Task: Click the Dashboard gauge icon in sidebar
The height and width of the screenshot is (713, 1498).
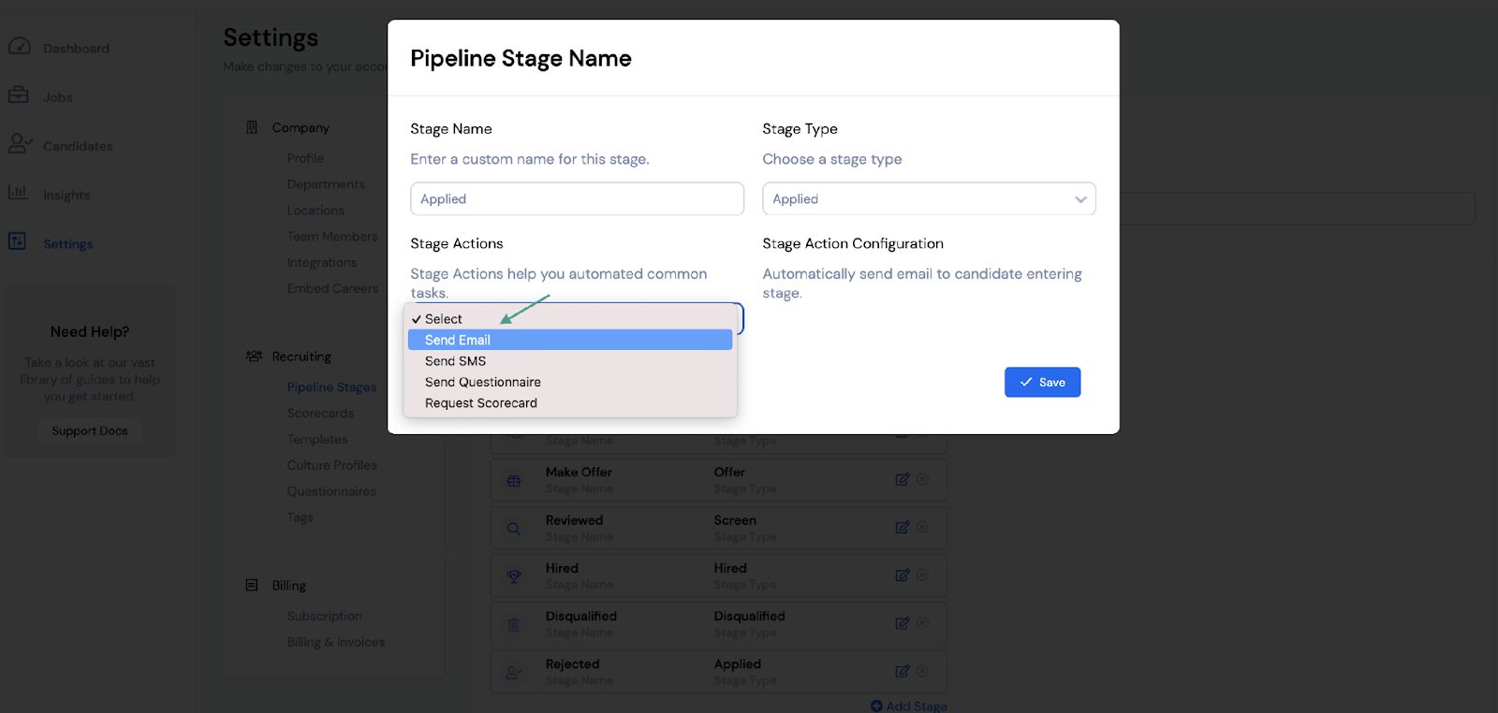Action: pyautogui.click(x=20, y=46)
